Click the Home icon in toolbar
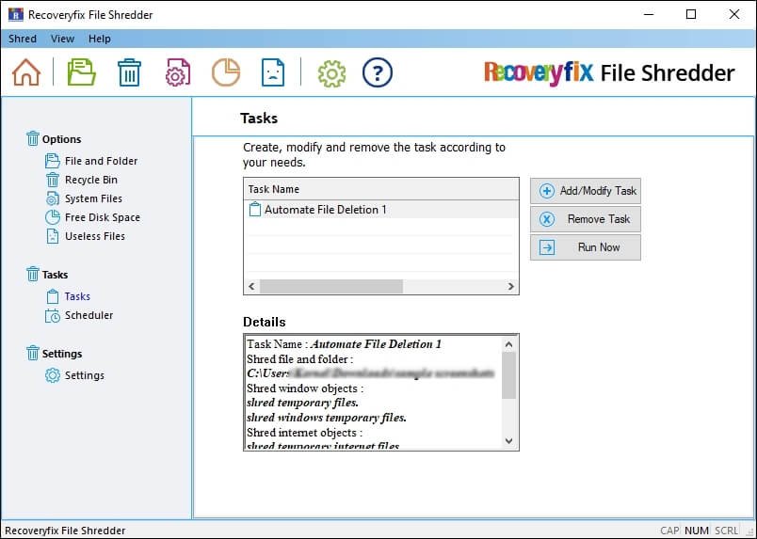This screenshot has width=757, height=539. [x=26, y=72]
